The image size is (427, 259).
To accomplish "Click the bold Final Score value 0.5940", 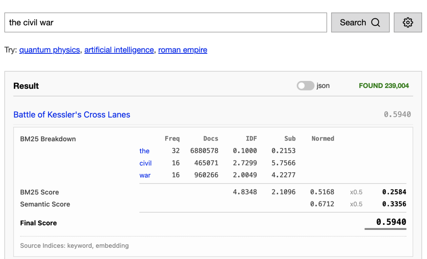I will (391, 222).
